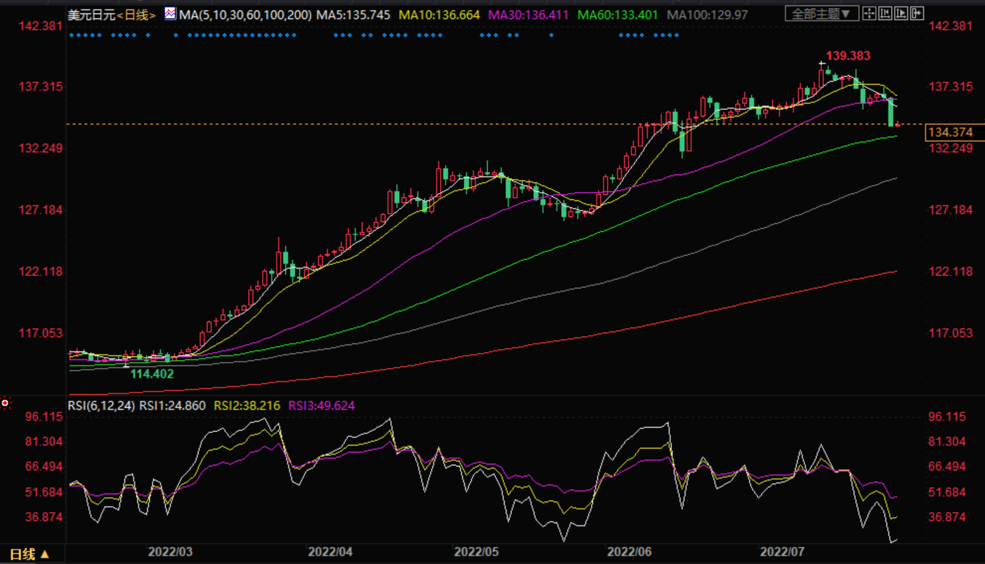Open the MA(5,10,30,60,100,200) parameter settings

click(245, 15)
